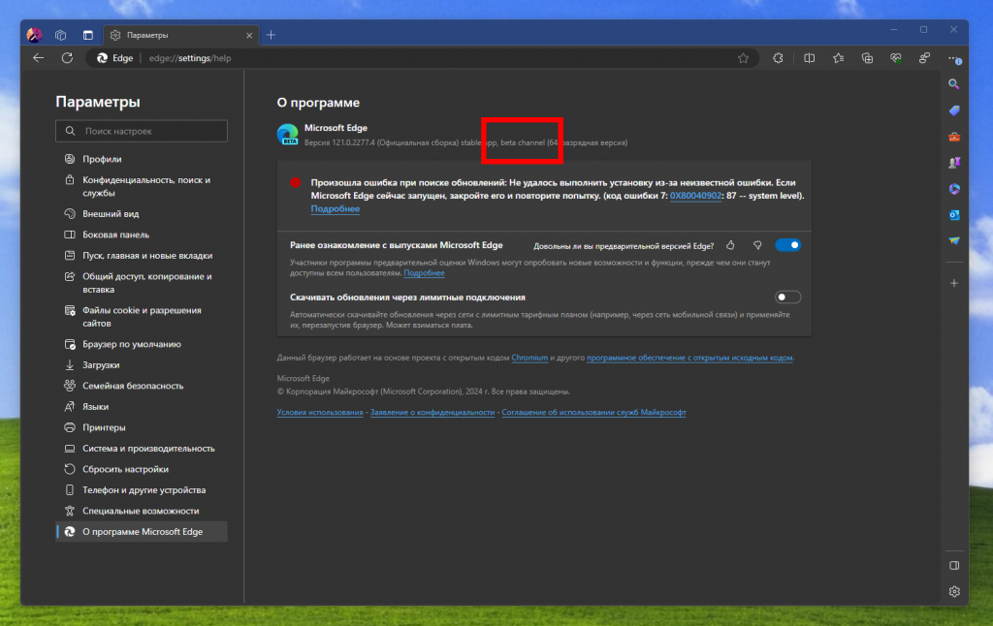Open sidebar Microsoft 365 icon
The width and height of the screenshot is (993, 626).
click(x=954, y=189)
